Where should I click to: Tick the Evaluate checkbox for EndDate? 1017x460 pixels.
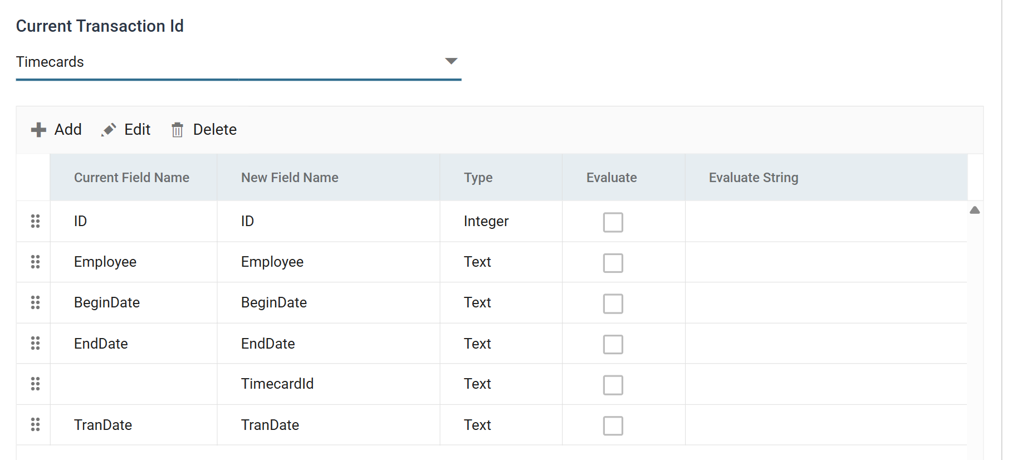click(613, 344)
